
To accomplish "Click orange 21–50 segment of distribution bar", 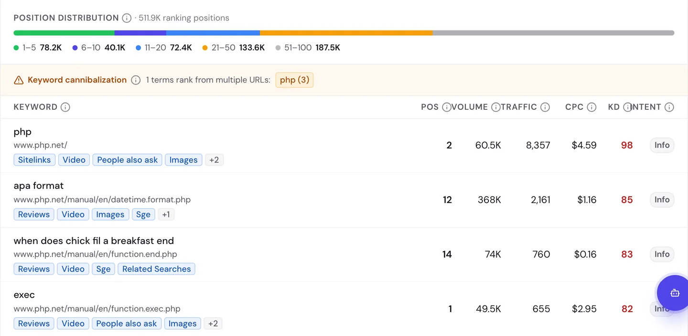I will (346, 33).
